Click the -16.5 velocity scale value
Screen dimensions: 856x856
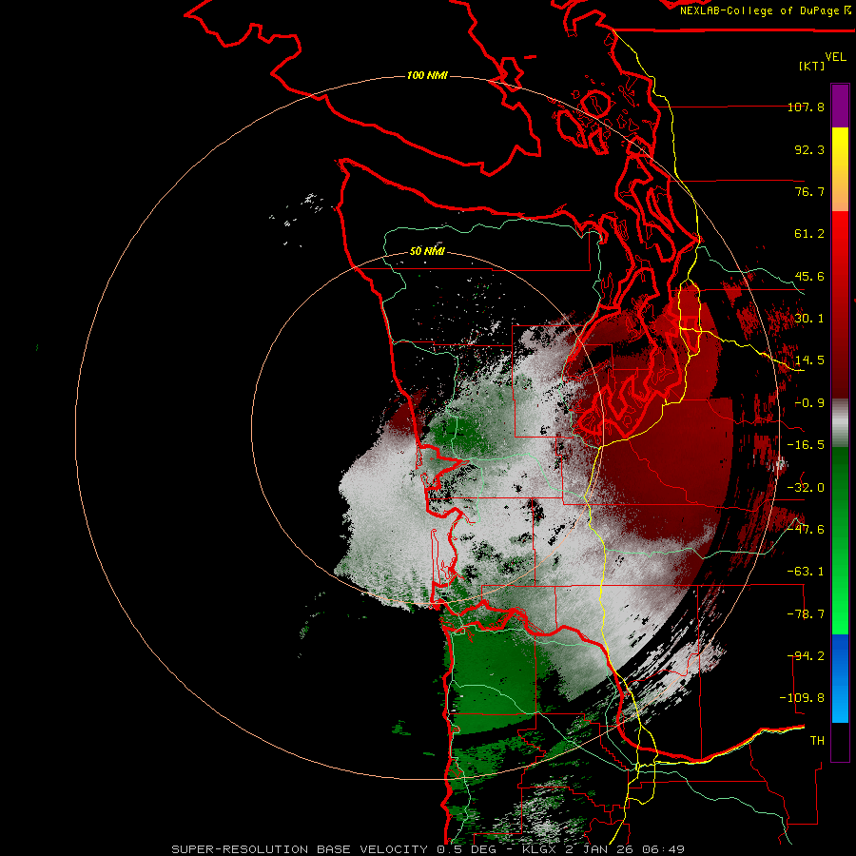pos(806,445)
